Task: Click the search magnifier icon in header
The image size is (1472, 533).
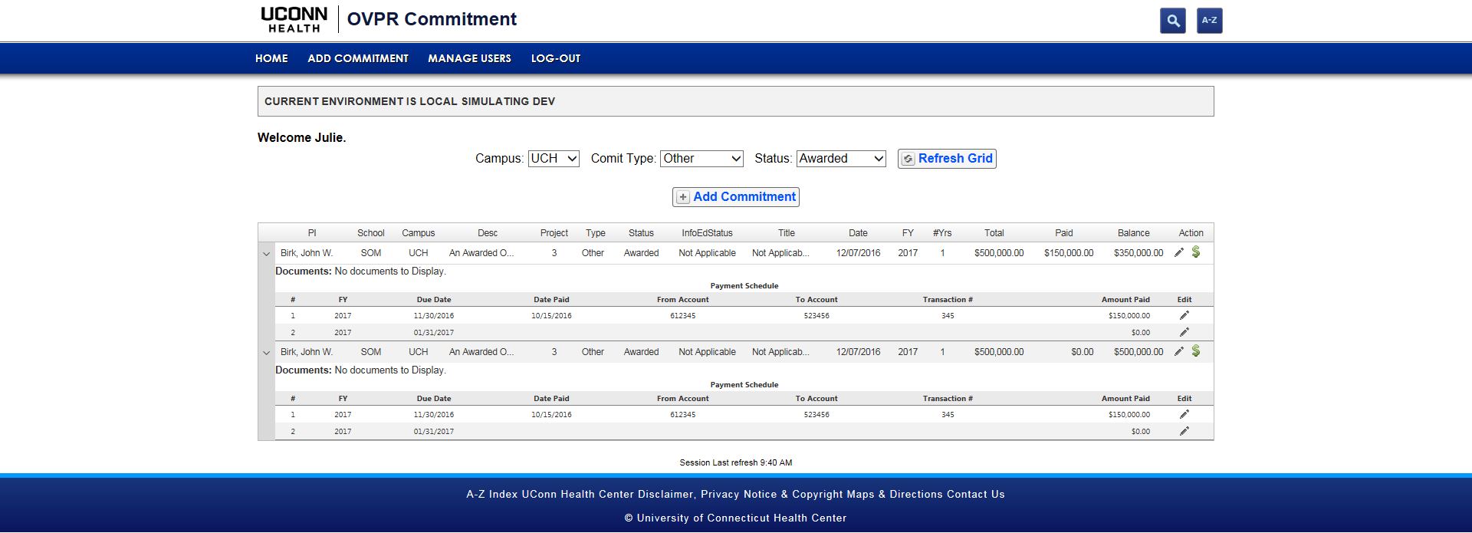Action: 1172,21
